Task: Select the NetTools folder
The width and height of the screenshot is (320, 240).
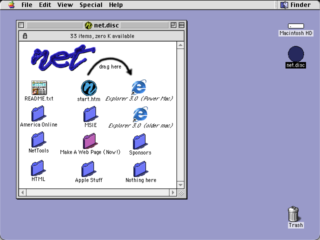Action: [x=38, y=139]
